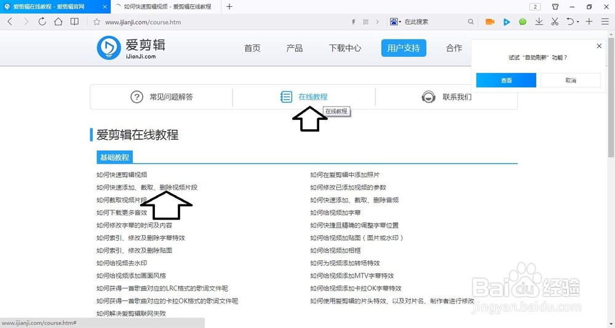Image resolution: width=615 pixels, height=328 pixels.
Task: Open the 如何快捷且精确的调整字幕位置 link
Action: pos(354,225)
